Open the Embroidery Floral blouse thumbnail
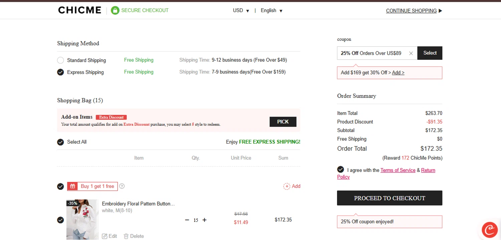The width and height of the screenshot is (501, 240). point(82,220)
